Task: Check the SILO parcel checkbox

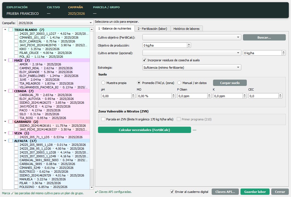Action: (x=16, y=114)
